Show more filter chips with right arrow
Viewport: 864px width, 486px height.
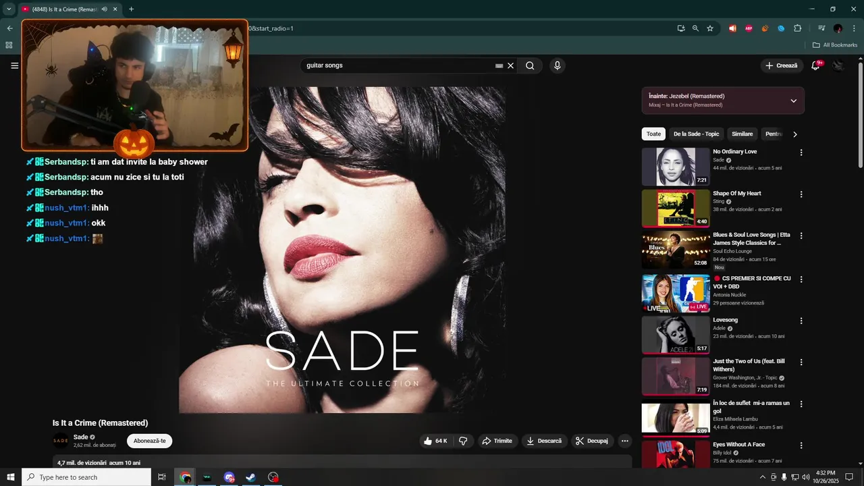[795, 134]
